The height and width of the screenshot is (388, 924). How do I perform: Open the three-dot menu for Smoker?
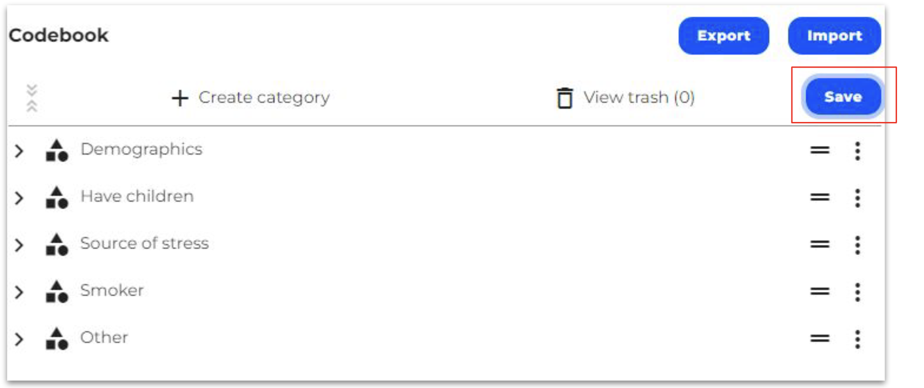857,292
